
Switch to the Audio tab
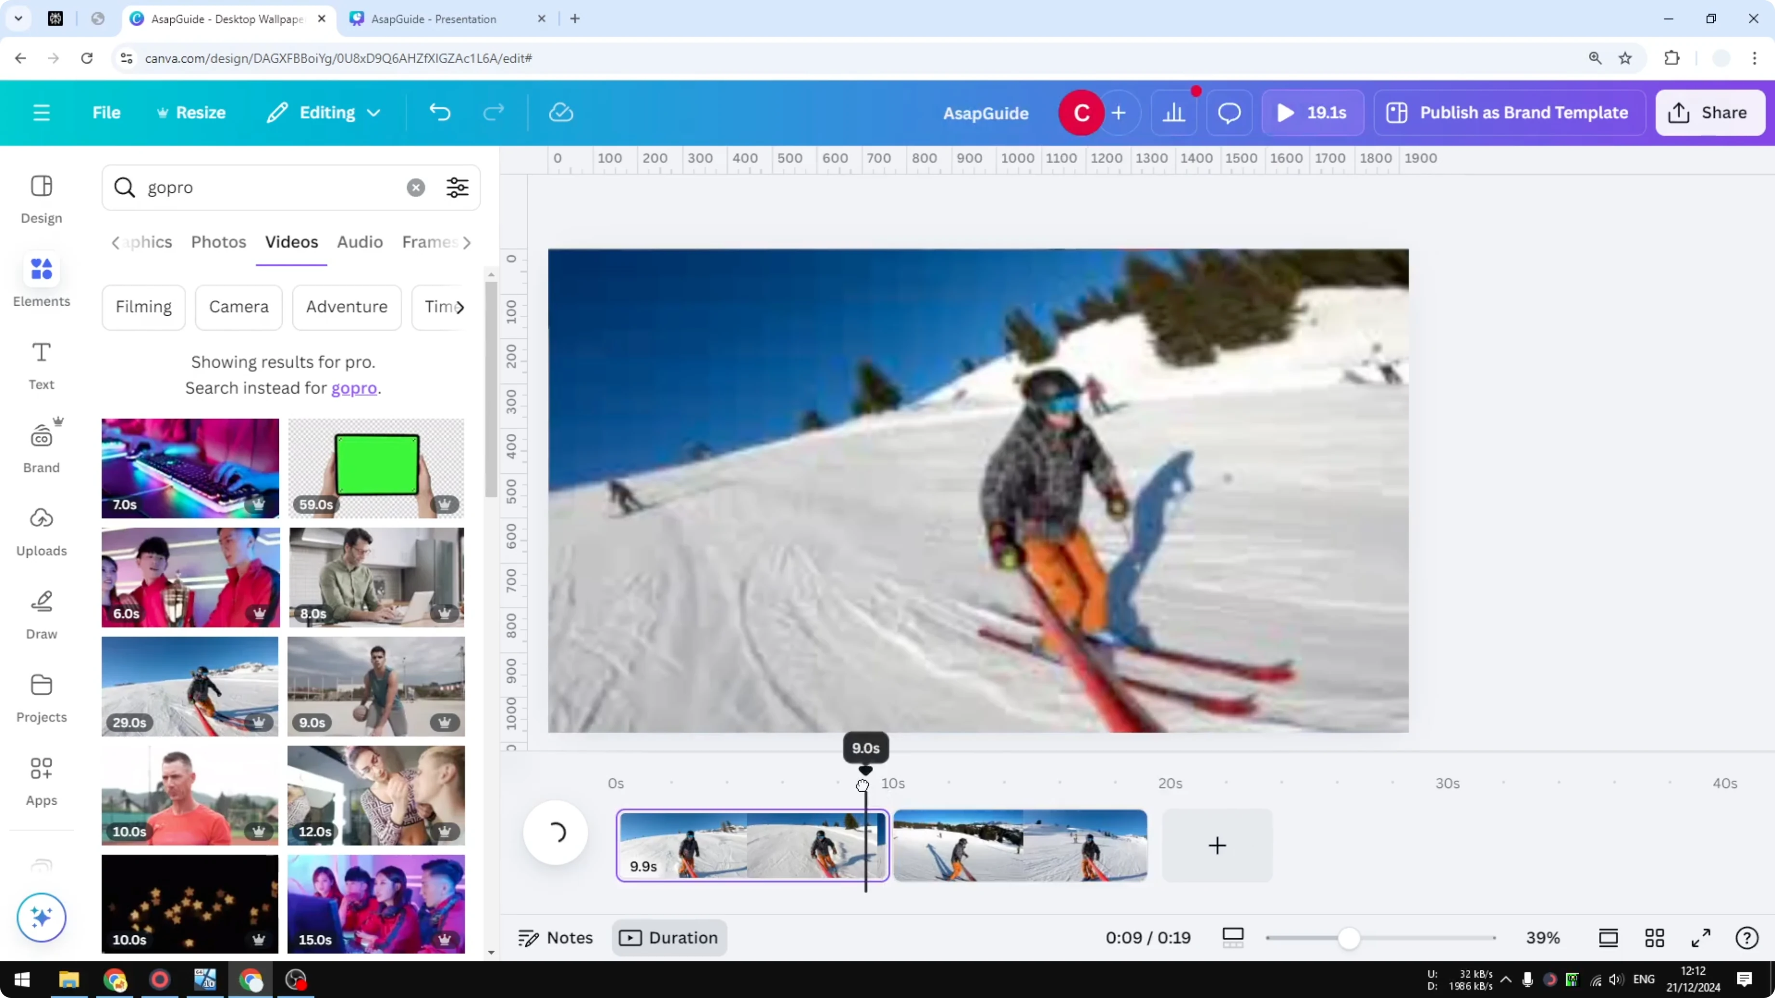[x=359, y=242]
